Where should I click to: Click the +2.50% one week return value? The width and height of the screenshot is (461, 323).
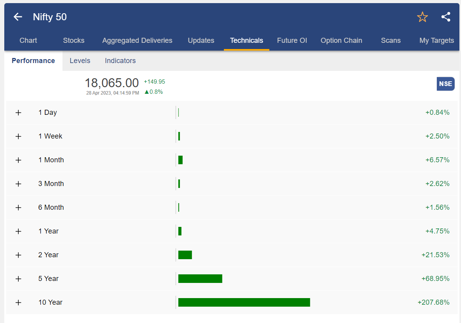point(438,136)
